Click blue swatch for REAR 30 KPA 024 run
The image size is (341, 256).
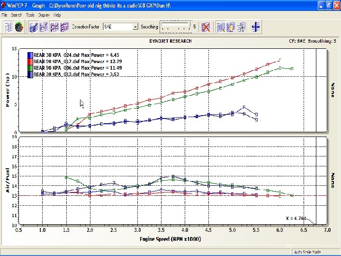[30, 55]
